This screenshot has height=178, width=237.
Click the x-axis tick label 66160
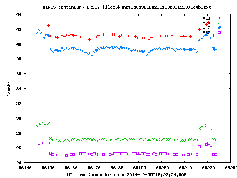[x=71, y=168]
